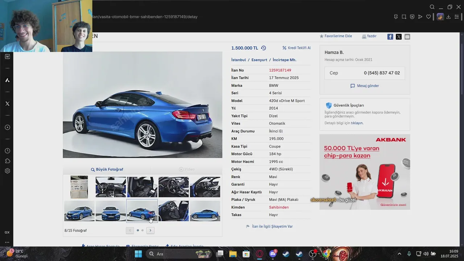Click the Sahibinden value in Kimden row
The width and height of the screenshot is (464, 261).
point(279,207)
